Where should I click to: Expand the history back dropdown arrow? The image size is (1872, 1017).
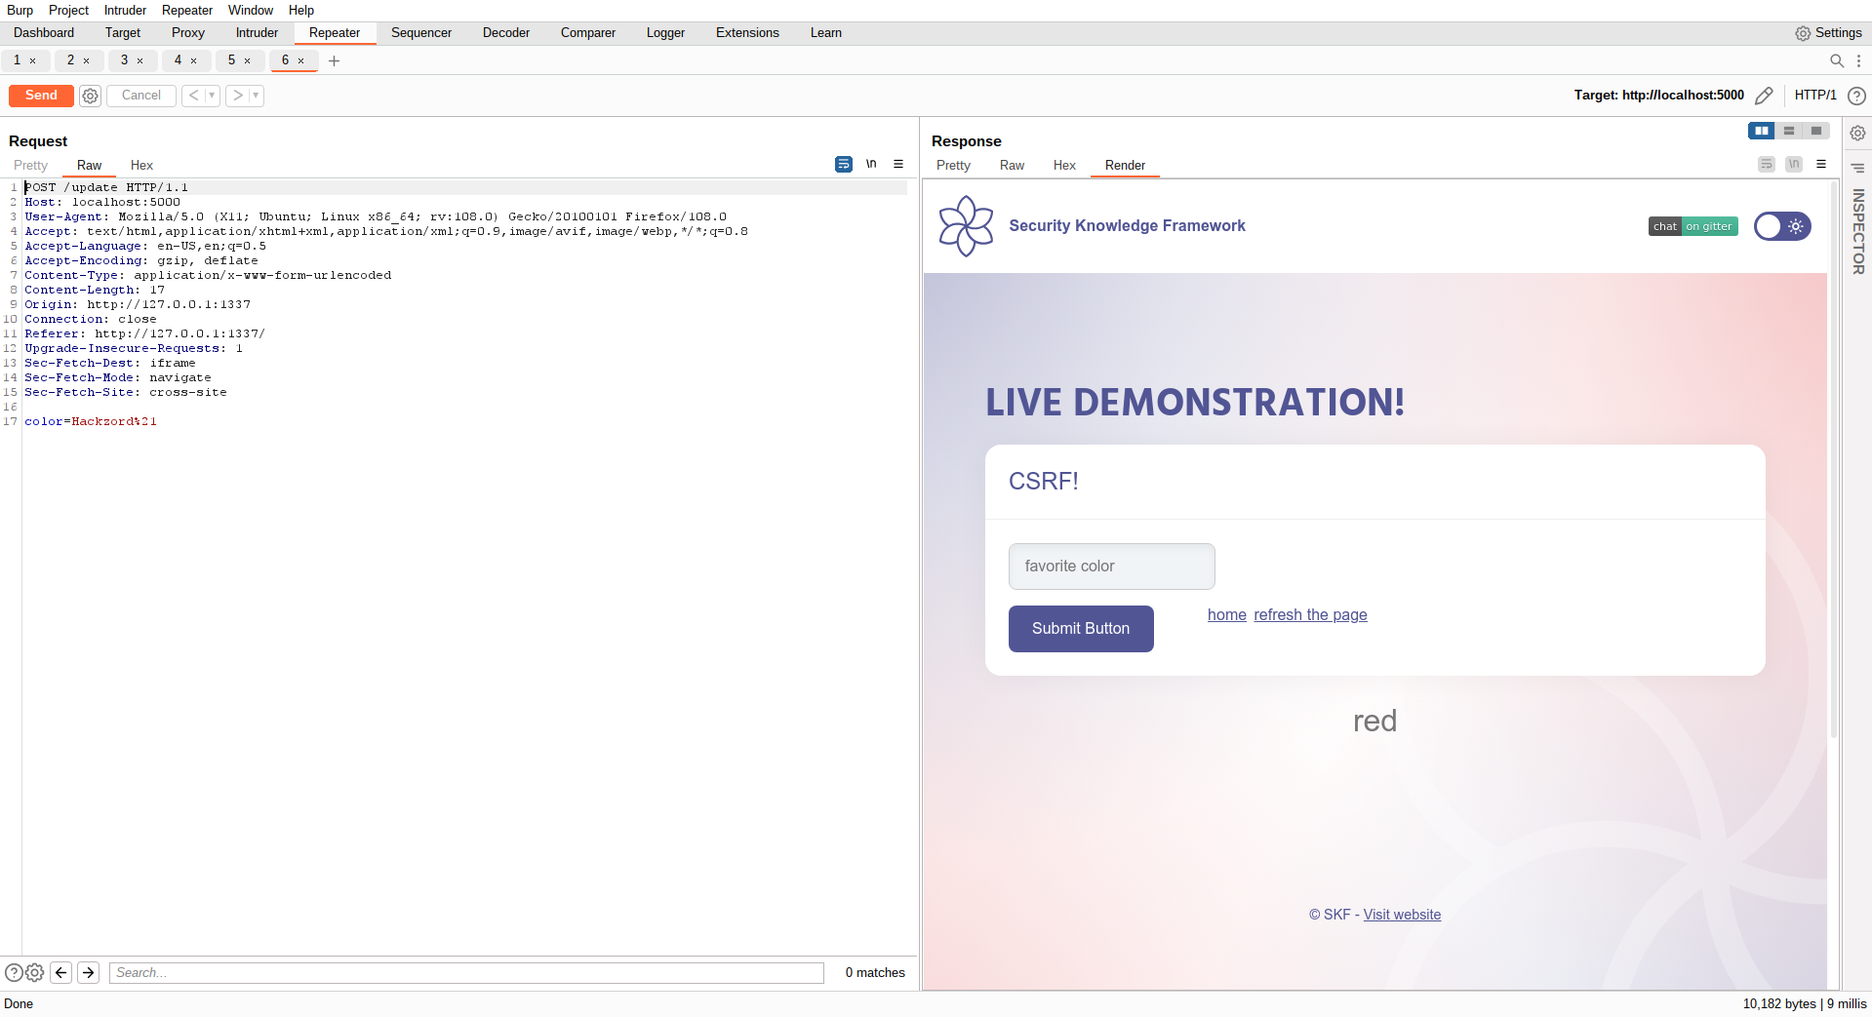212,96
